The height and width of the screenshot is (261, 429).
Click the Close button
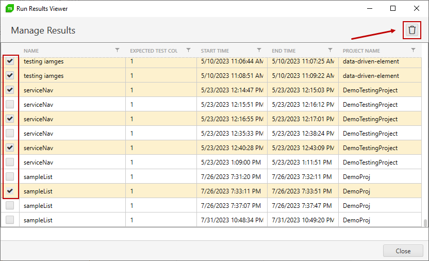403,251
